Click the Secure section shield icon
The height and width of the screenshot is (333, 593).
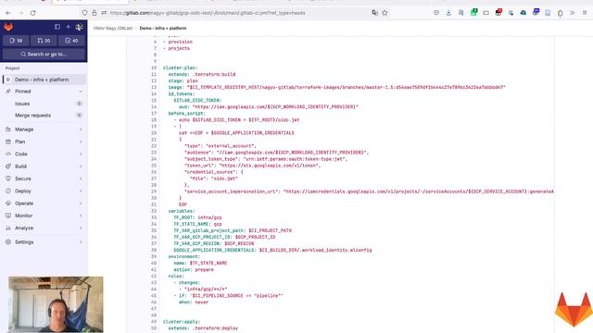(8, 179)
